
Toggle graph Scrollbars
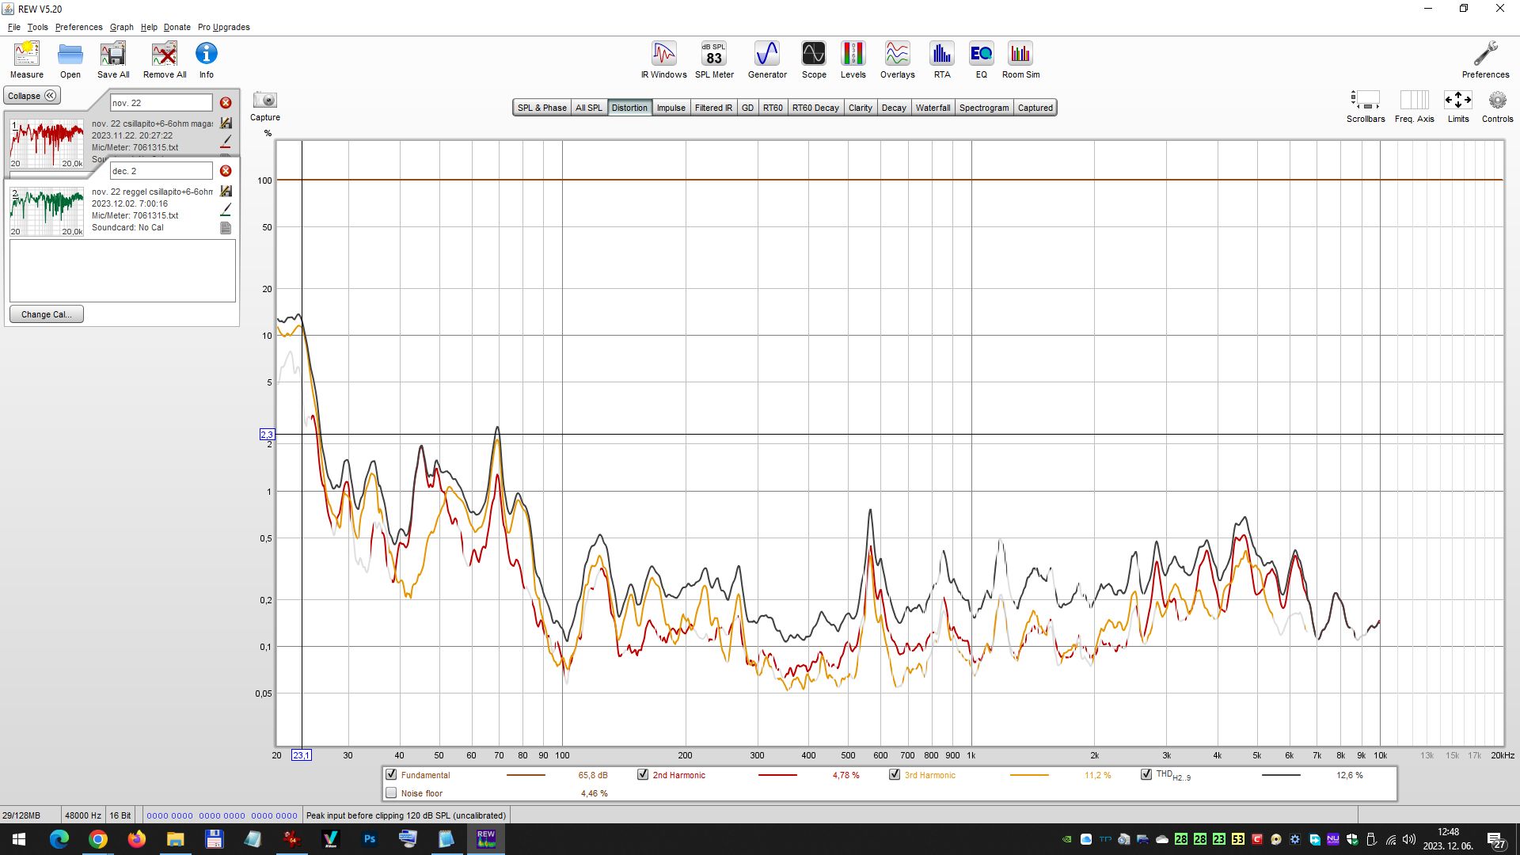[1366, 106]
